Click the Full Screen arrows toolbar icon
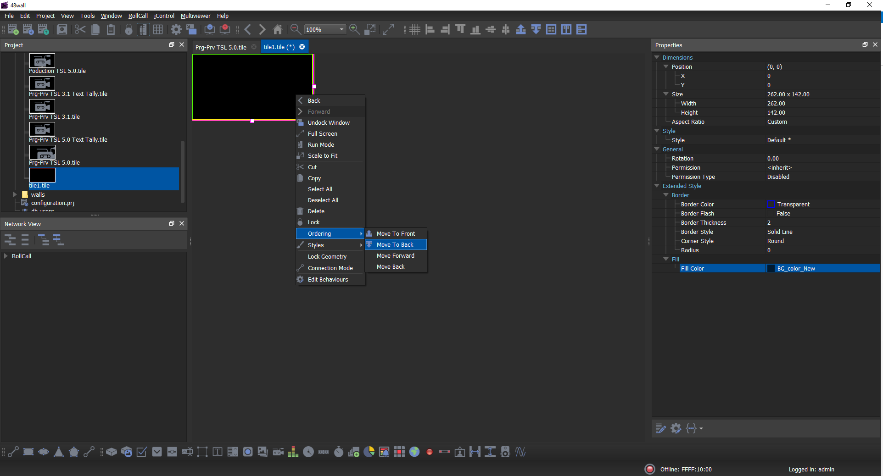Viewport: 883px width, 476px height. coord(388,29)
